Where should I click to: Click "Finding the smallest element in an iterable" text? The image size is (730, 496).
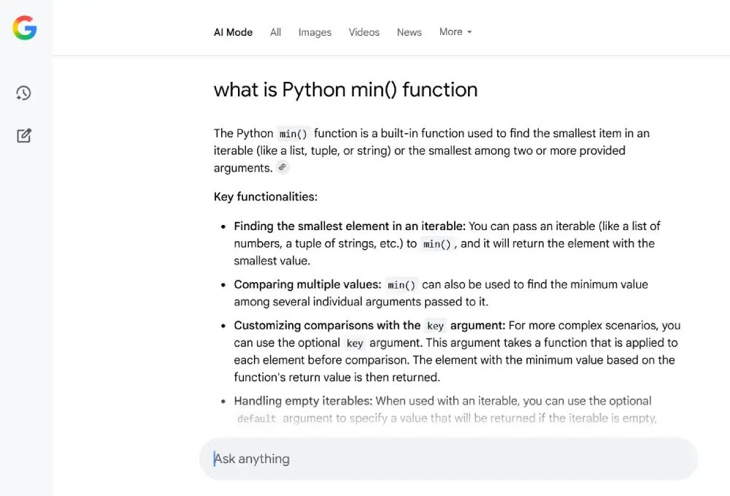(349, 226)
